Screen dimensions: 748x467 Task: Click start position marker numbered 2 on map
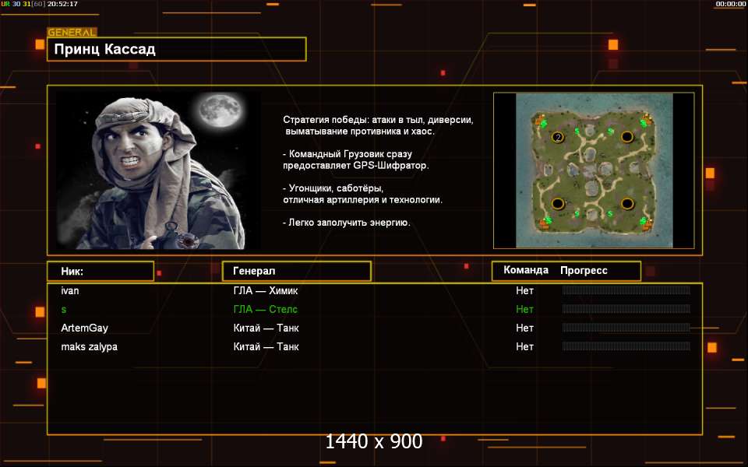(558, 138)
